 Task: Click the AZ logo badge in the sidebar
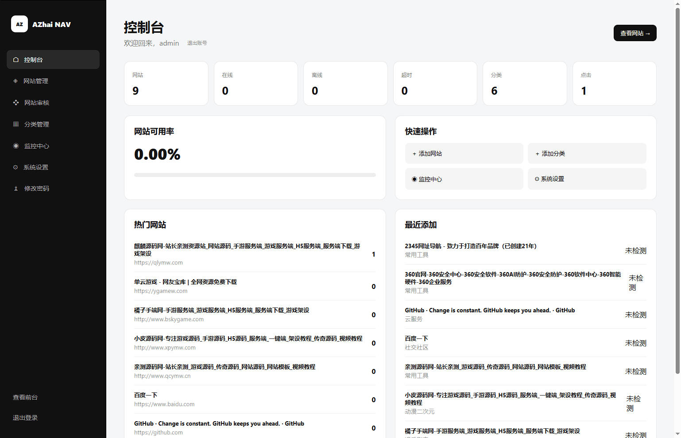point(19,24)
